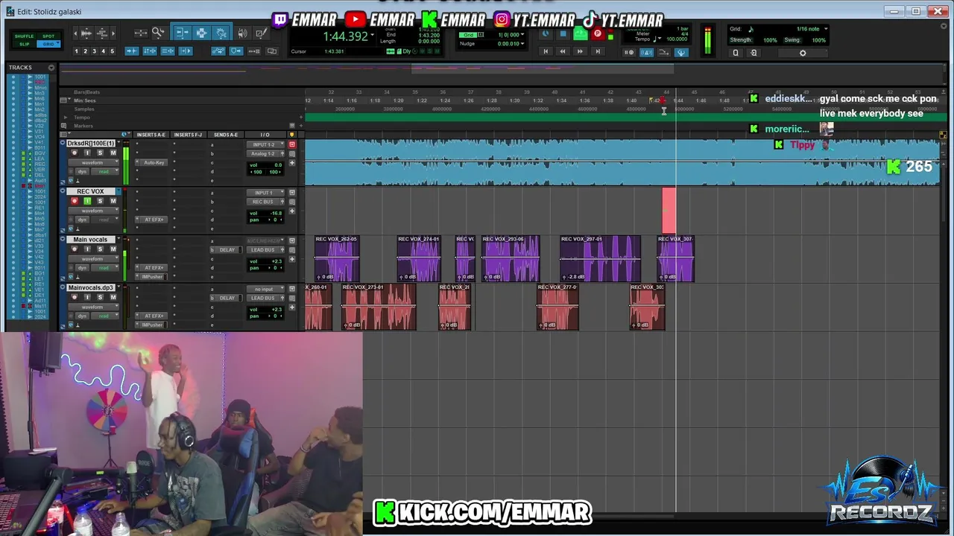Solo the REC VOX track

[100, 201]
